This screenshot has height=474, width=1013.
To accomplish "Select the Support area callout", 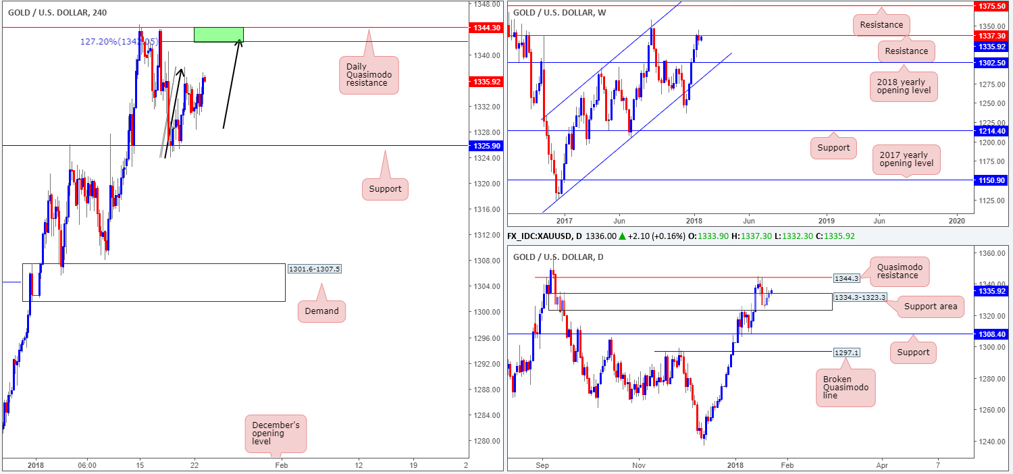I will click(930, 307).
